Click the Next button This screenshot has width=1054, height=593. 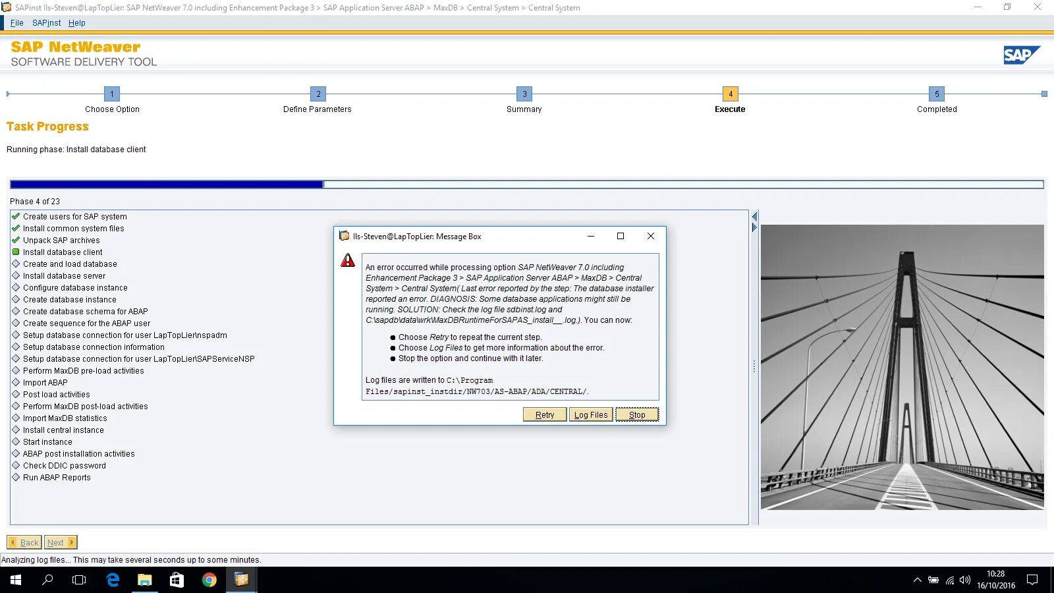pyautogui.click(x=61, y=542)
